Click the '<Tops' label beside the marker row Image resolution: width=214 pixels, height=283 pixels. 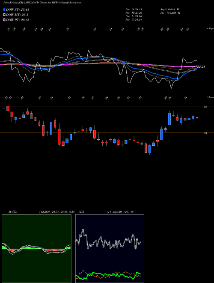pos(210,29)
